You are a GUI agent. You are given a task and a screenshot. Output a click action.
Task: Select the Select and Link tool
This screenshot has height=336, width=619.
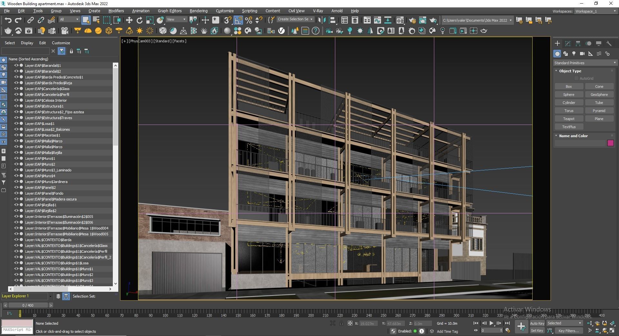coord(30,20)
